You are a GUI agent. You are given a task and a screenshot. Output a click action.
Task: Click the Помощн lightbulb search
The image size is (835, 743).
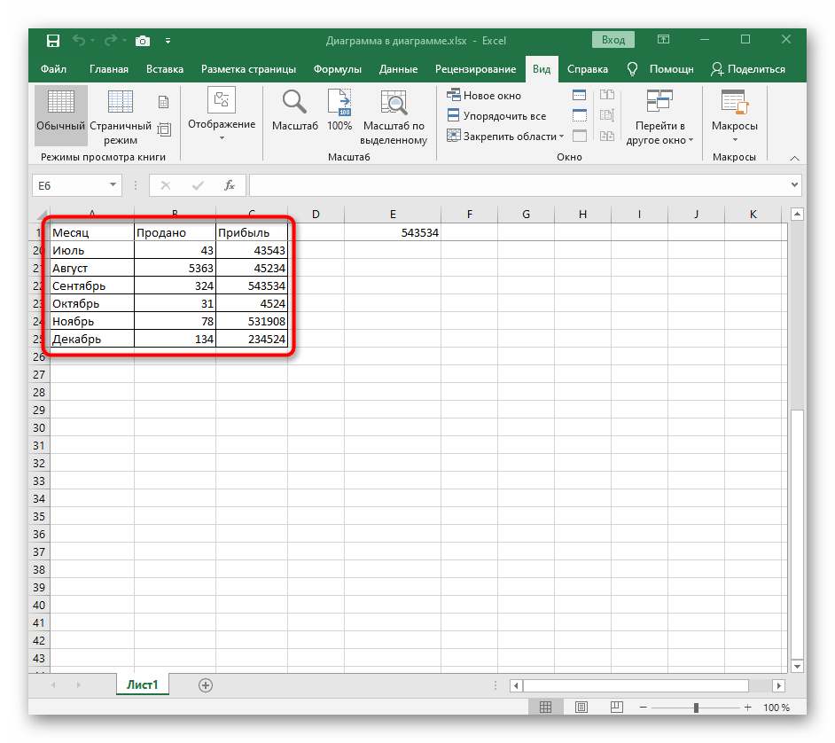[x=660, y=69]
